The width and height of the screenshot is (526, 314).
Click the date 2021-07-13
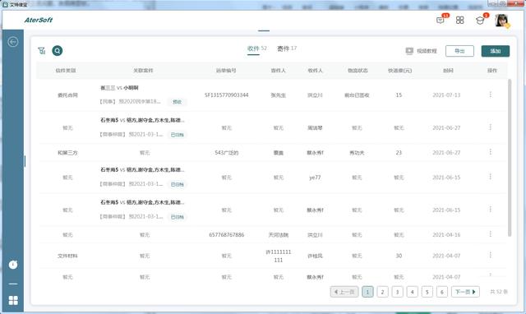(446, 95)
